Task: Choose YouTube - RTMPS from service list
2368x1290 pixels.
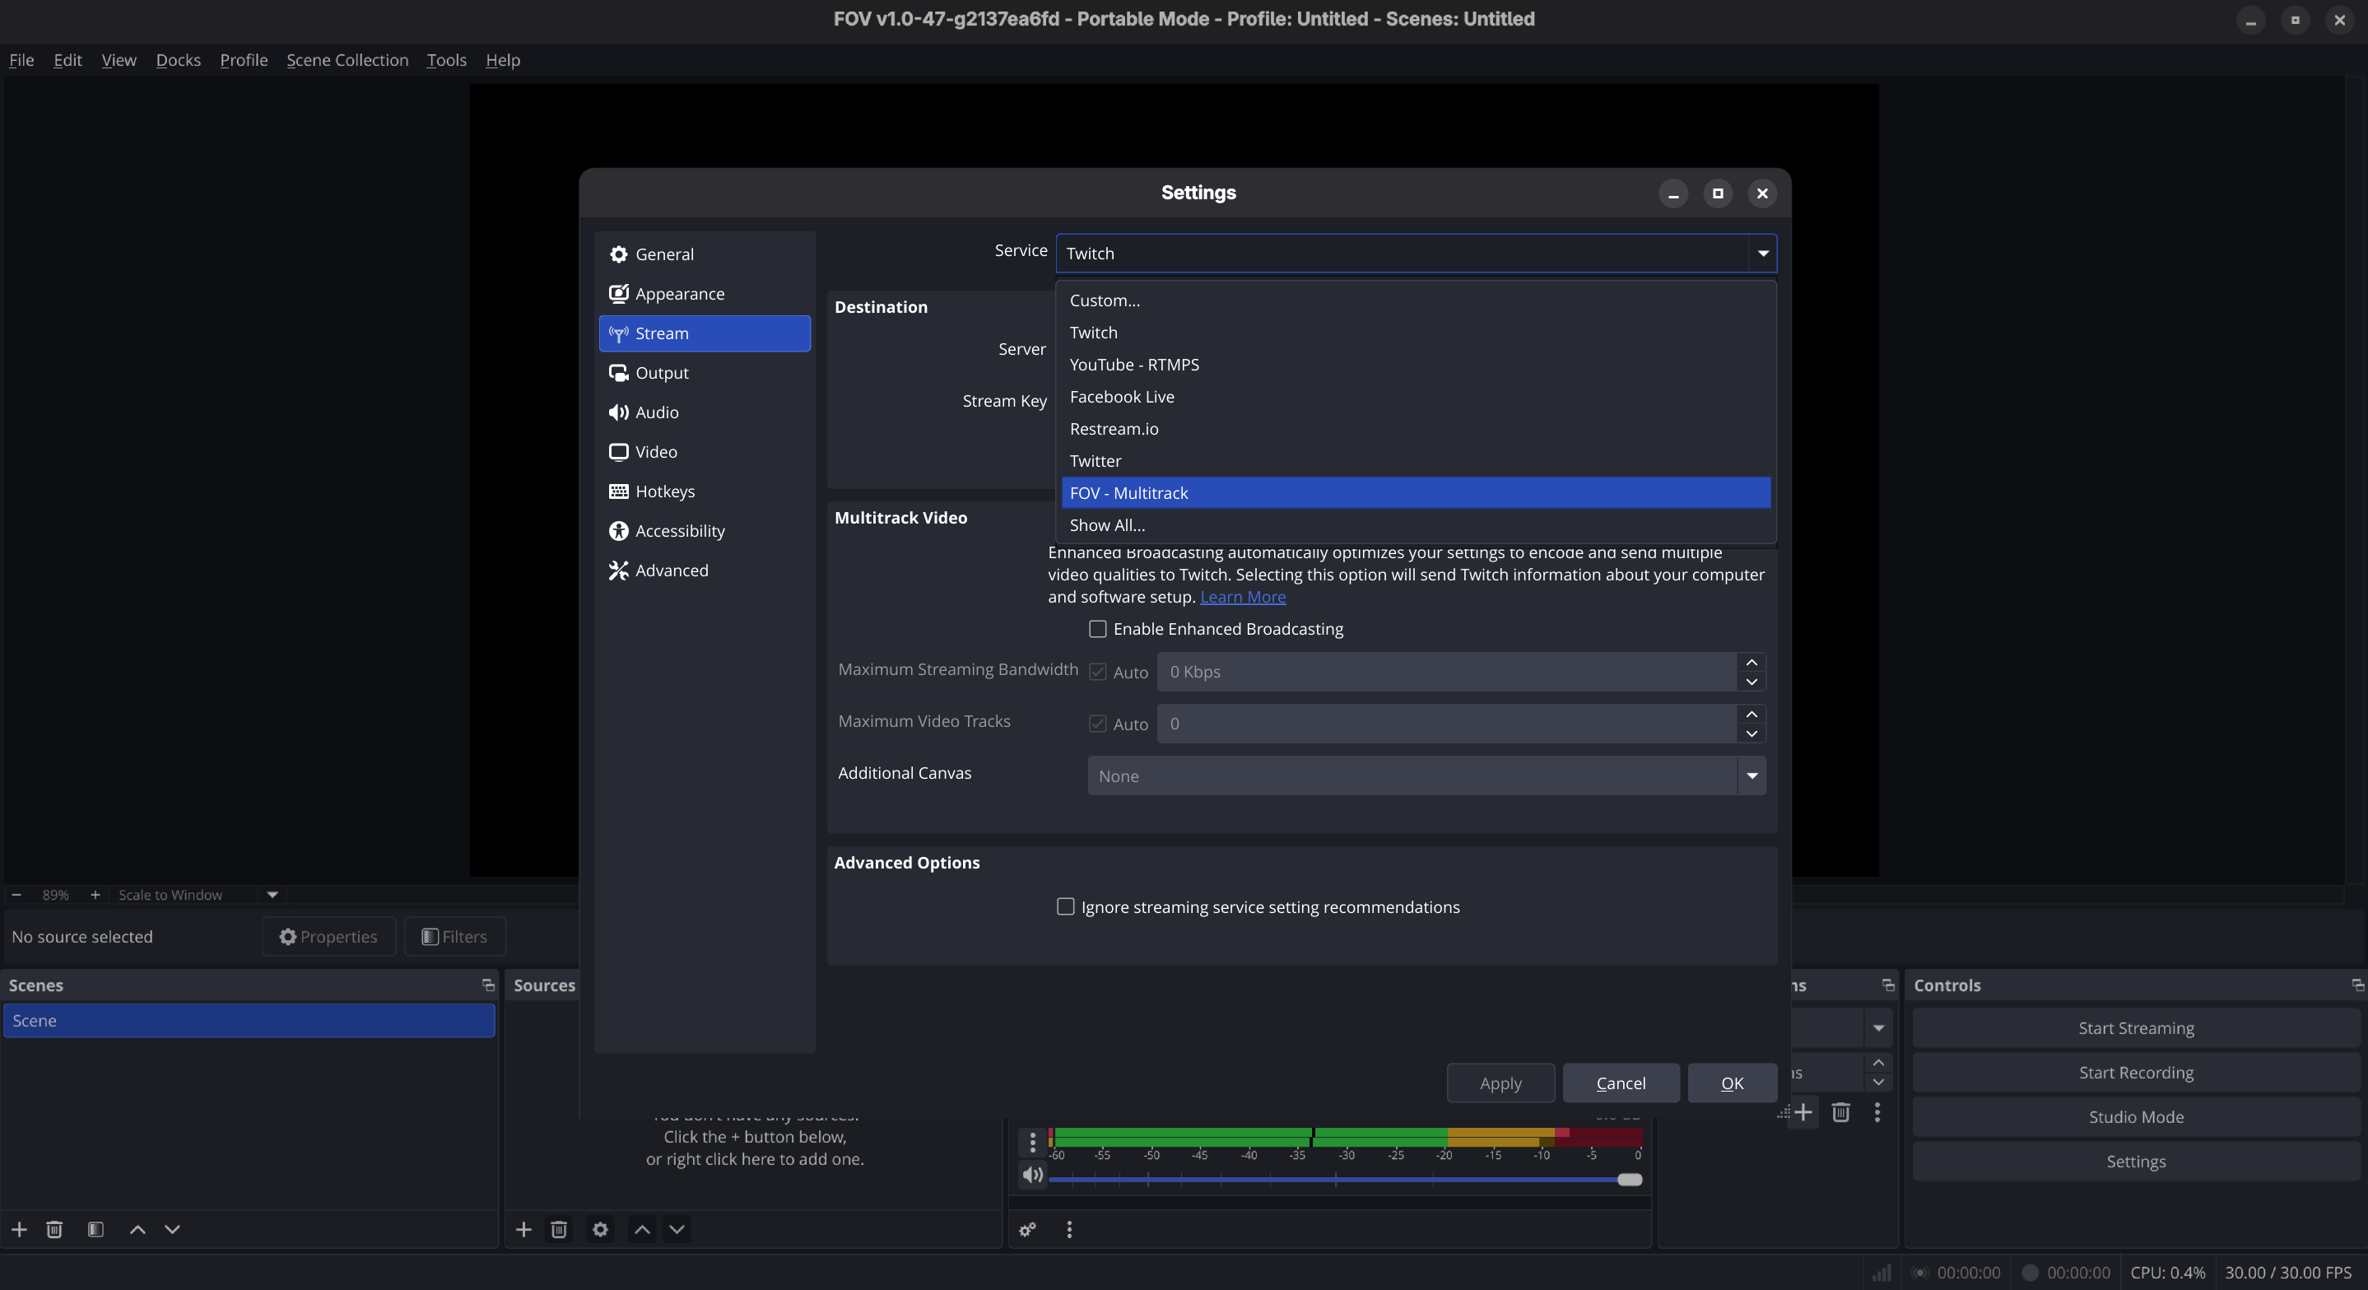Action: click(1416, 364)
